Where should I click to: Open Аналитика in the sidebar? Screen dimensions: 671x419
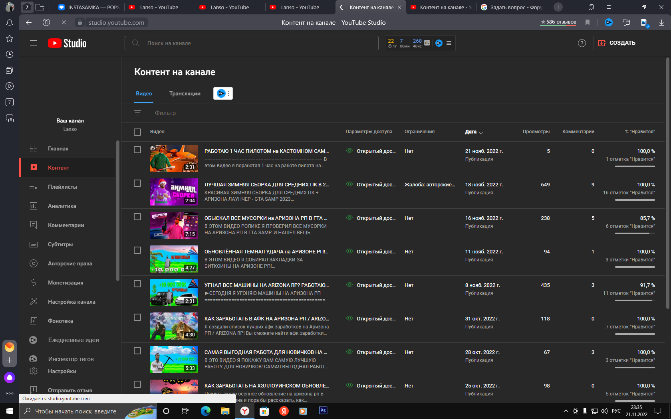(x=67, y=206)
